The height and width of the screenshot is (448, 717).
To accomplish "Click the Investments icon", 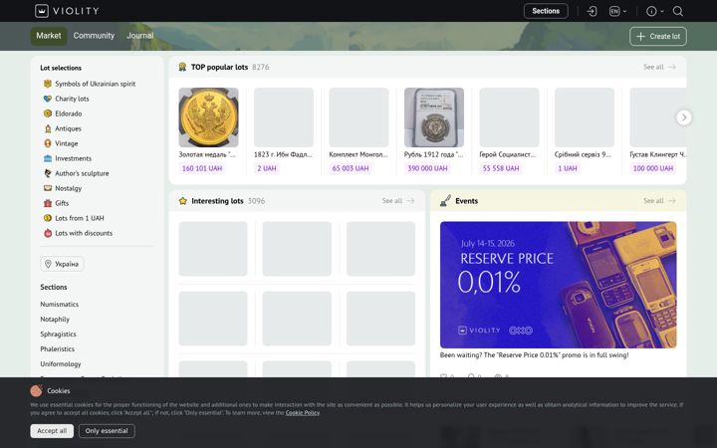I will [x=48, y=158].
